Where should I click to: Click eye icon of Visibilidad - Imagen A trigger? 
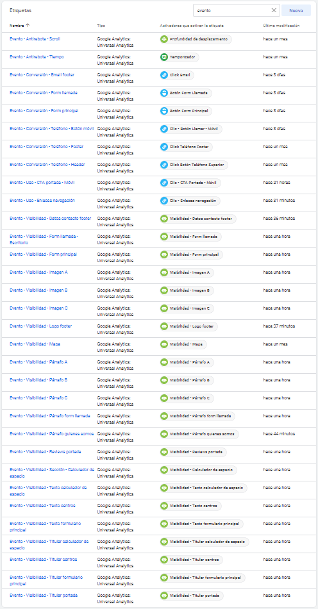(164, 272)
